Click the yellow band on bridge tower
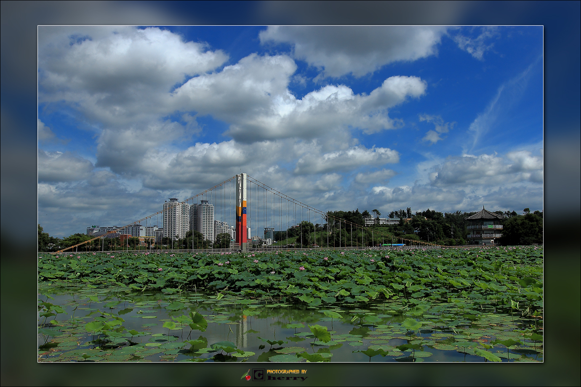 point(241,209)
